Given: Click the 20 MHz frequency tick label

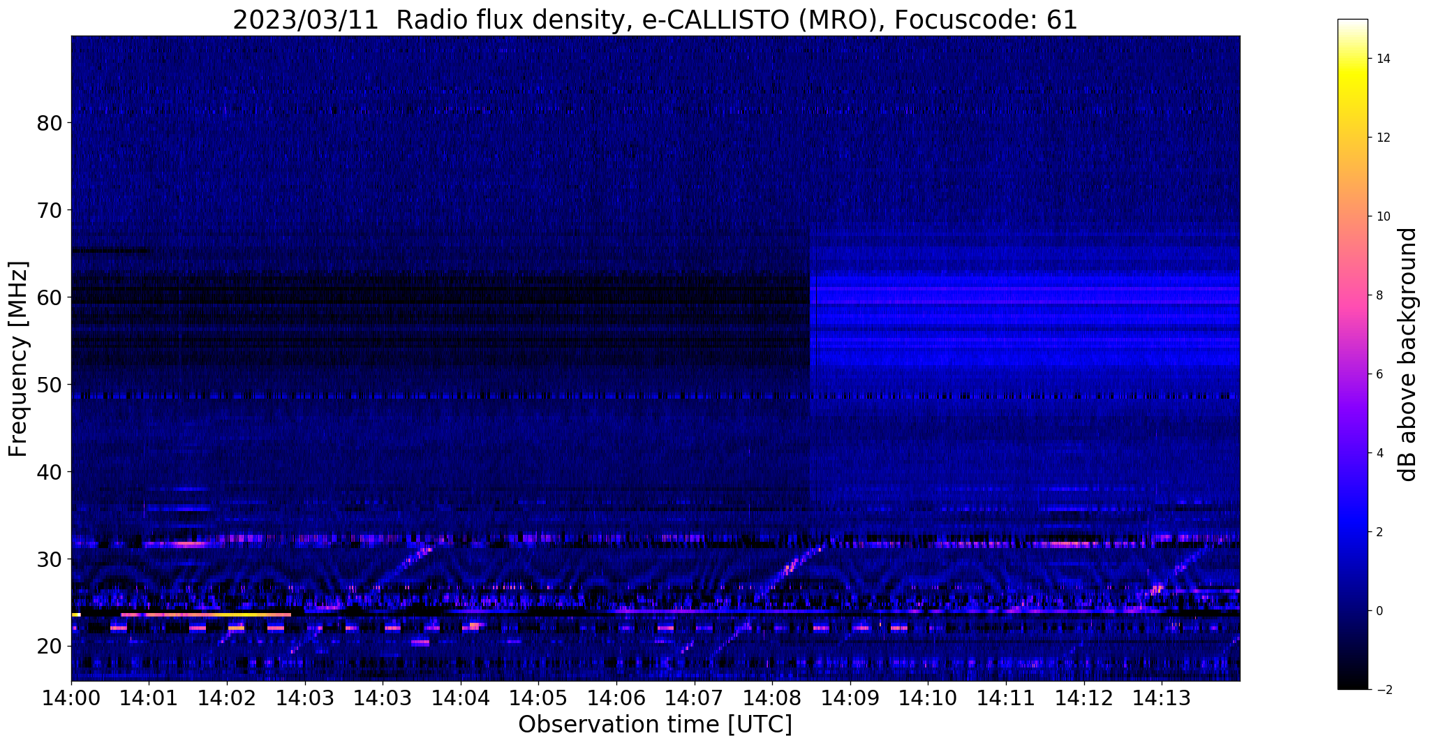Looking at the screenshot, I should tap(49, 647).
